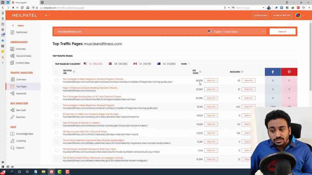Image resolution: width=312 pixels, height=175 pixels.
Task: Collapse the sidebar Menu arrow
Action: 13,26
